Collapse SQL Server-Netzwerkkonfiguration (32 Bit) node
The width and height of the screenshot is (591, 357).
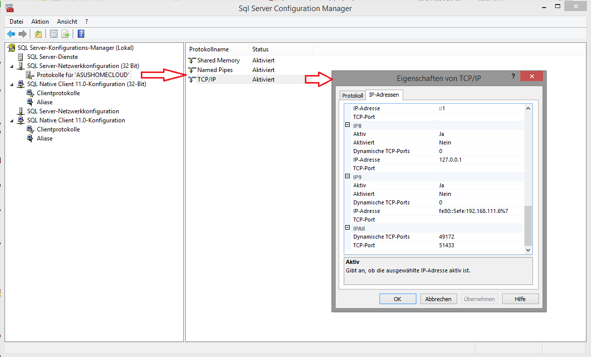click(12, 66)
